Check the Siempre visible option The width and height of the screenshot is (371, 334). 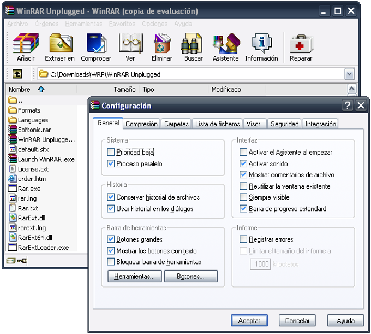pos(243,197)
